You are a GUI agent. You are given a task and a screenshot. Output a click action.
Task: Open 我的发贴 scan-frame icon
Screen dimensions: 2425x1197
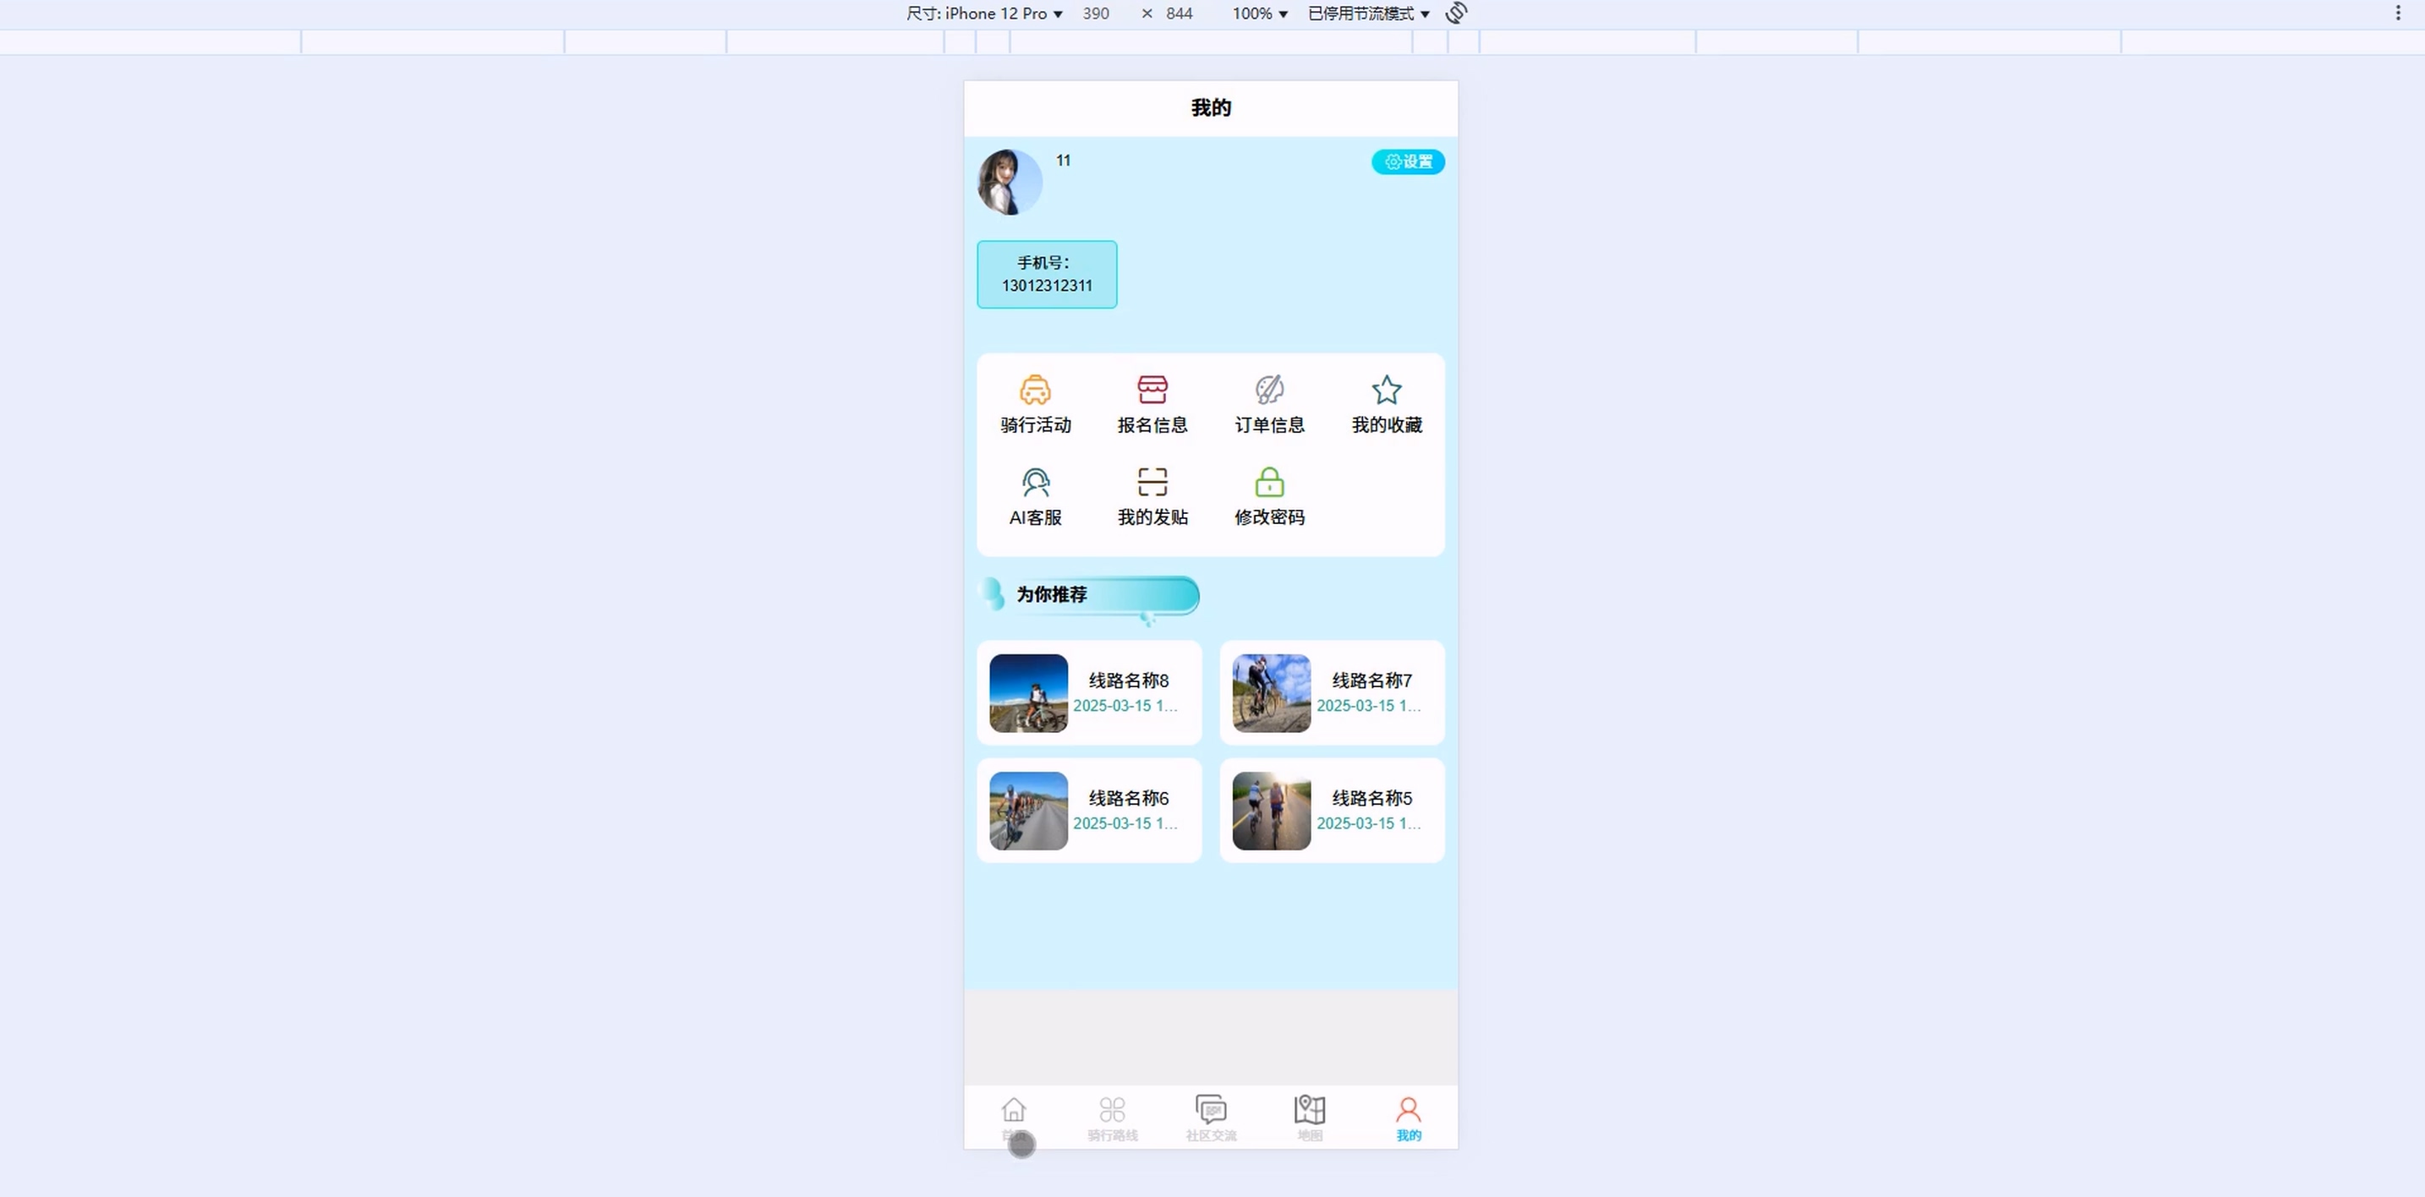1152,482
